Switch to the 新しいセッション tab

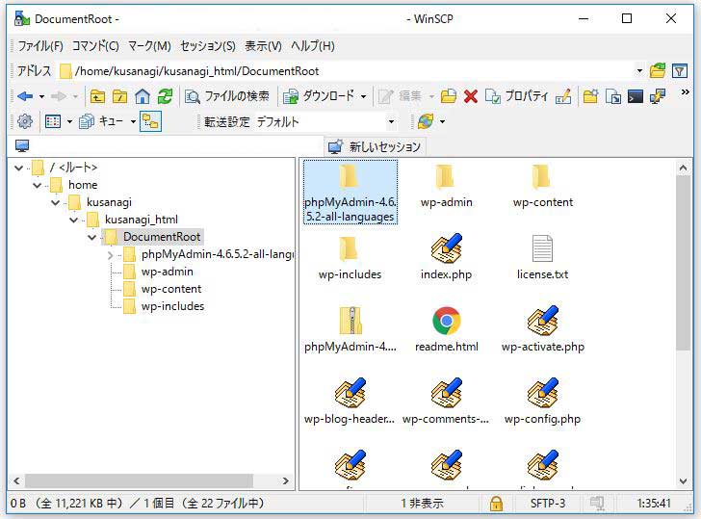point(376,146)
